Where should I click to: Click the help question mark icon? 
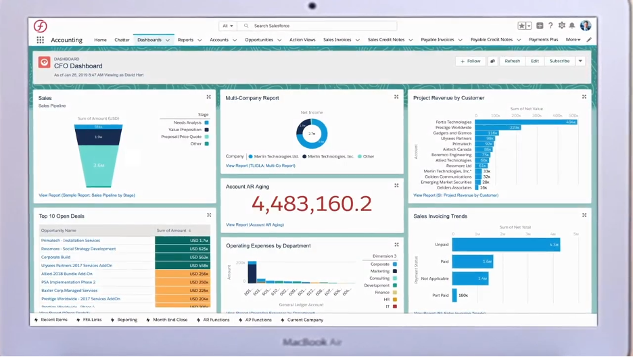(550, 26)
